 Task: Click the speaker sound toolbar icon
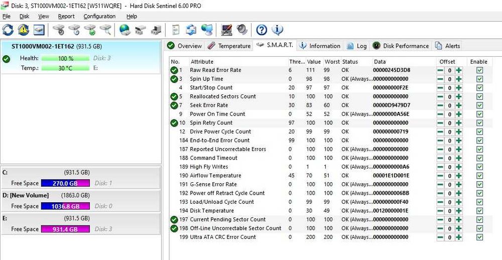click(242, 30)
